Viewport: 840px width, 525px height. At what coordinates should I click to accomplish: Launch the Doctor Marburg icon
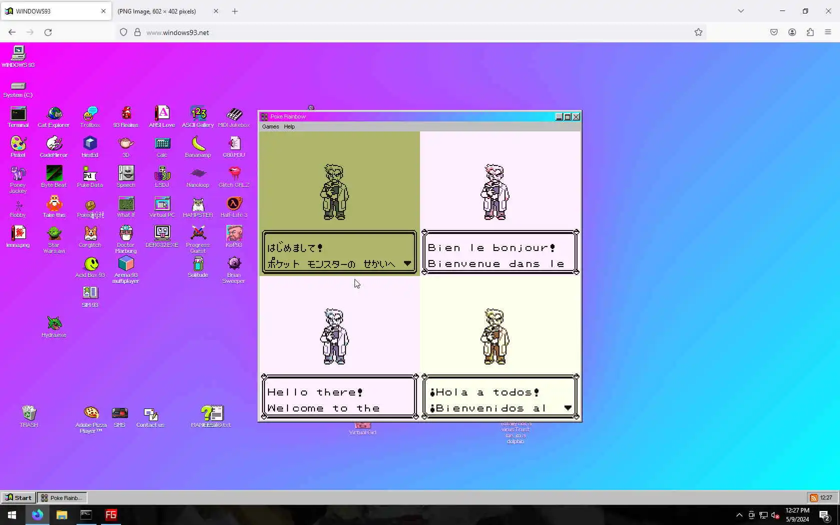tap(126, 240)
